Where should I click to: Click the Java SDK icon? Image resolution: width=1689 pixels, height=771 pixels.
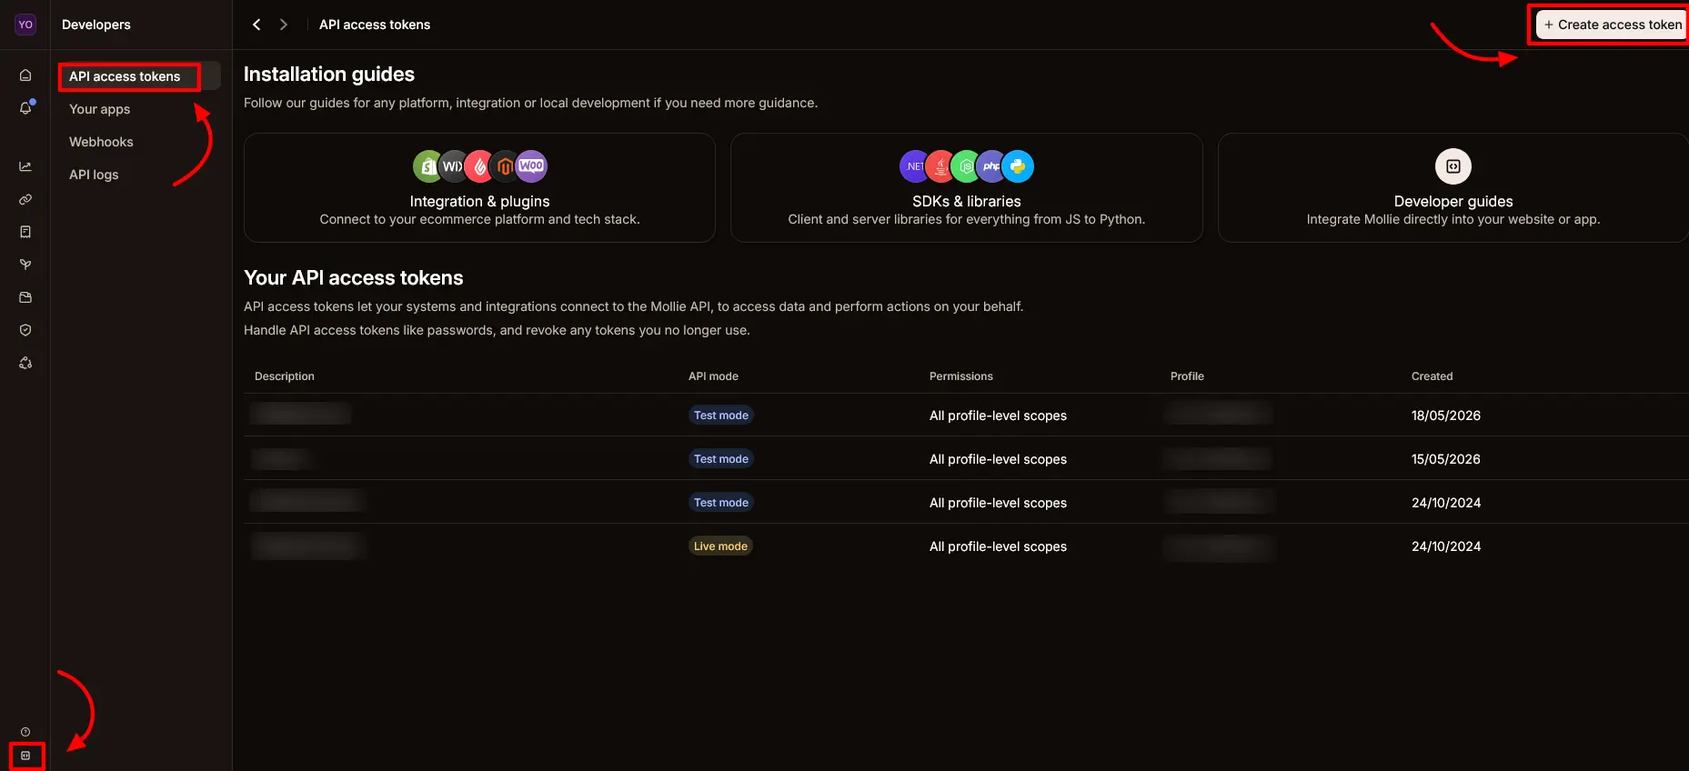pyautogui.click(x=940, y=166)
